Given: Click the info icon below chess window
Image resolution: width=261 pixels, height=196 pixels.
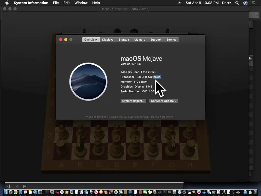Looking at the screenshot, I should (x=9, y=186).
